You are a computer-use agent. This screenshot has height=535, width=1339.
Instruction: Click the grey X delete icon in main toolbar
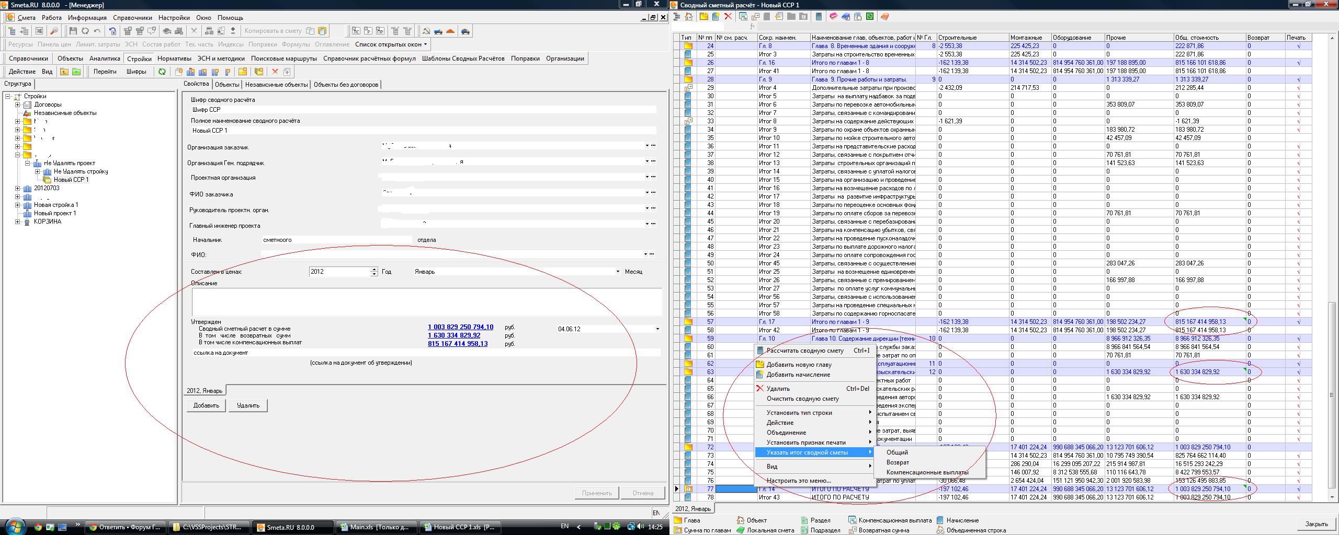point(194,31)
